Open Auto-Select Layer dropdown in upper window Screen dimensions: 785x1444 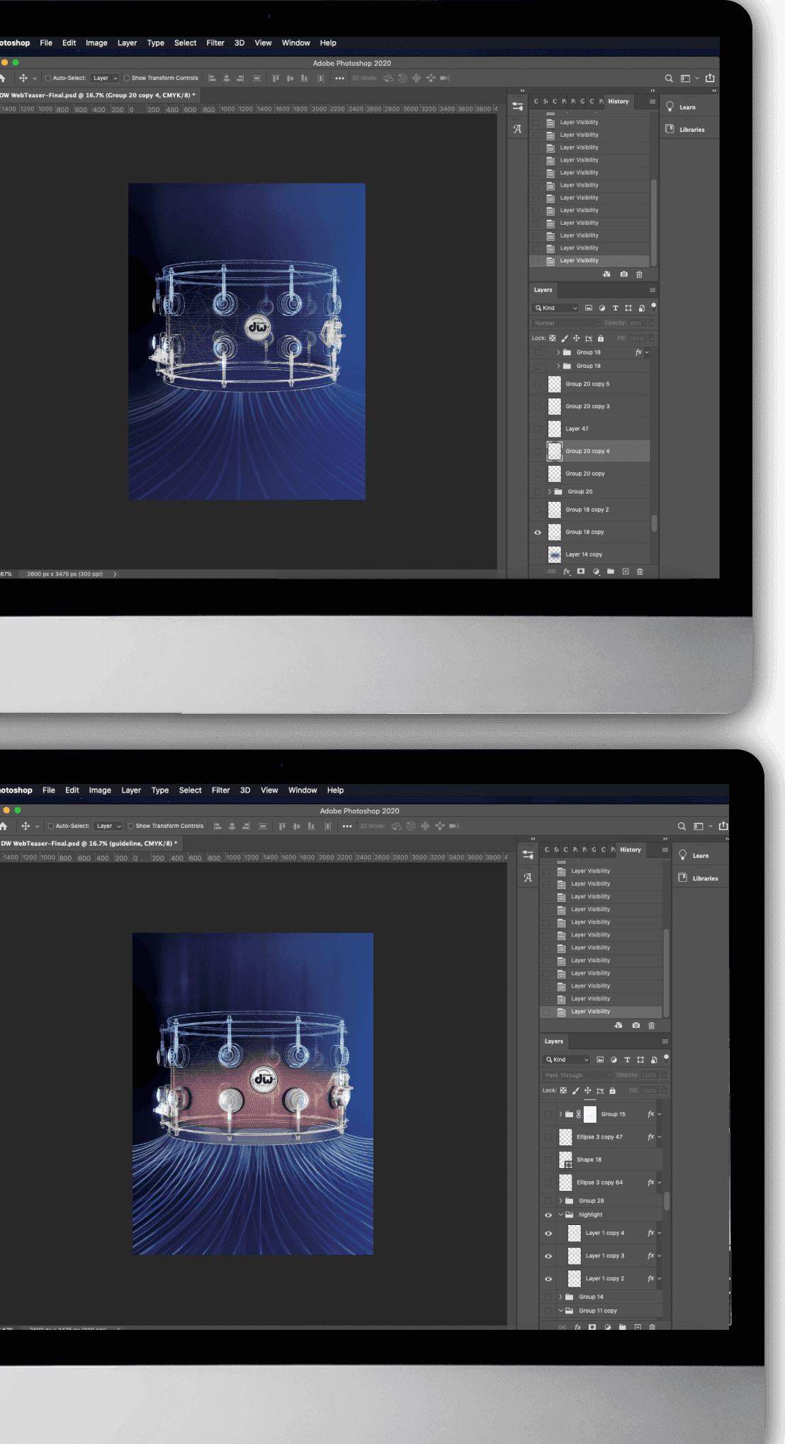click(106, 79)
